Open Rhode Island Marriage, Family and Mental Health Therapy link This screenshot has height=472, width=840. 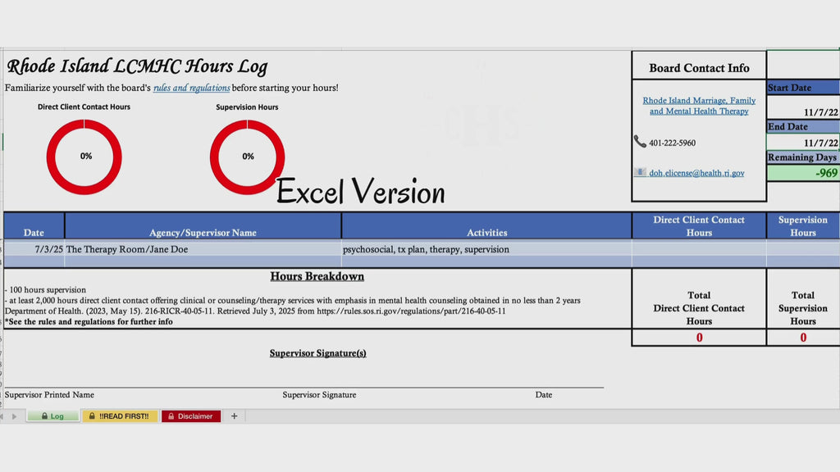pyautogui.click(x=699, y=106)
